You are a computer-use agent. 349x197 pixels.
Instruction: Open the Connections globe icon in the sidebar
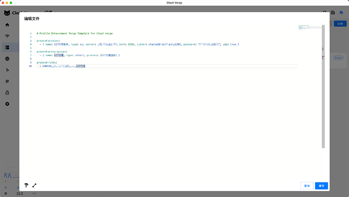point(8,59)
